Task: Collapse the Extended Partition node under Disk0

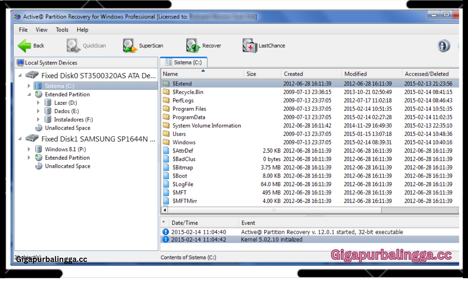Action: tap(29, 94)
